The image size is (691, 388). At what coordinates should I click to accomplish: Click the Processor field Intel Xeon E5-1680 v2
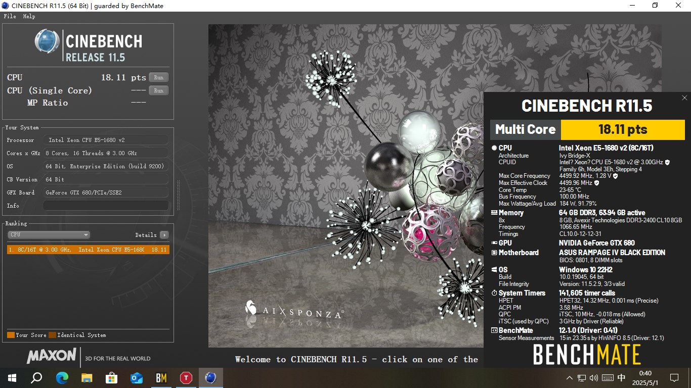click(x=106, y=140)
